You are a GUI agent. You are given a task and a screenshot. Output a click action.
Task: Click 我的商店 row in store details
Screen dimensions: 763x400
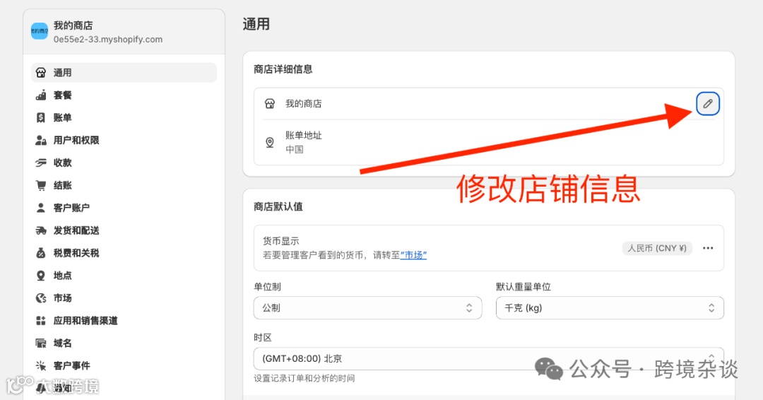pyautogui.click(x=489, y=104)
